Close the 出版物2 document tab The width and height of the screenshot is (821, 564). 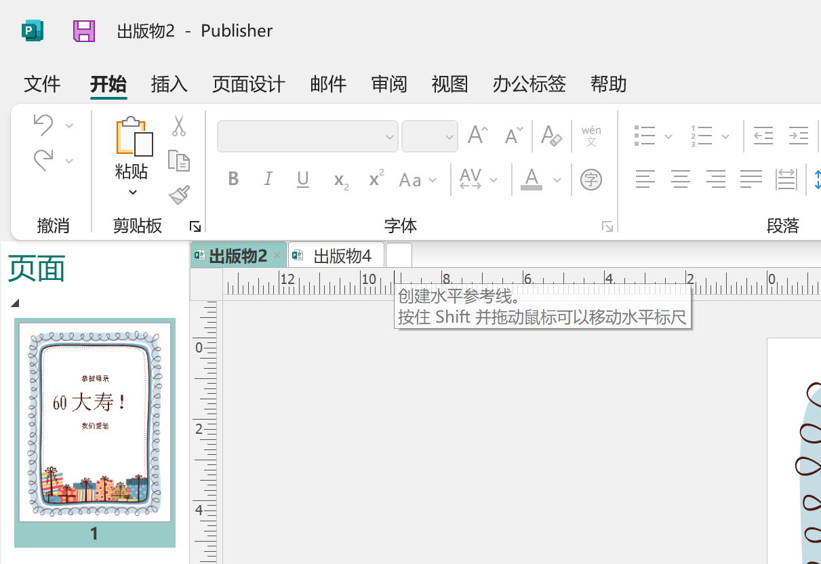277,256
